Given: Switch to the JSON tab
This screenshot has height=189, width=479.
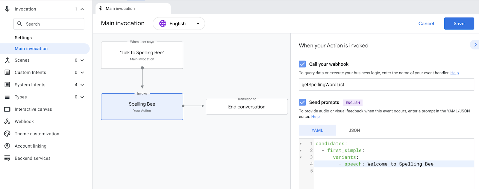Looking at the screenshot, I should [354, 130].
